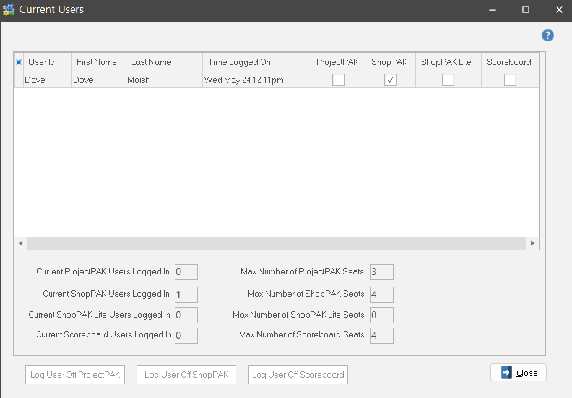This screenshot has width=572, height=398.
Task: Click the Log User Off Scoreboard button
Action: [x=298, y=375]
